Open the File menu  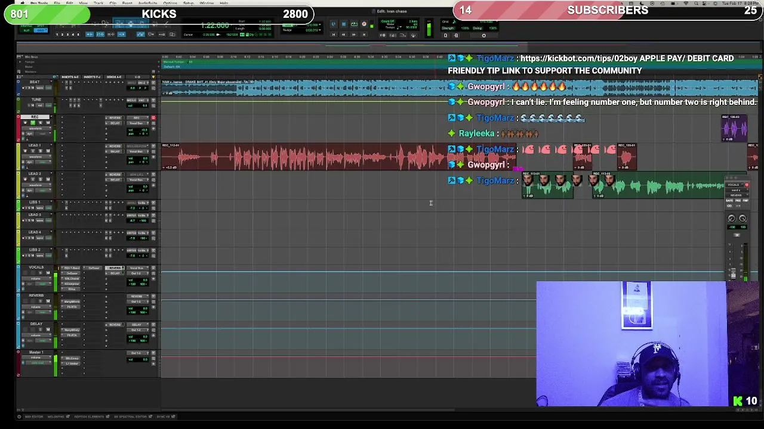pyautogui.click(x=57, y=3)
